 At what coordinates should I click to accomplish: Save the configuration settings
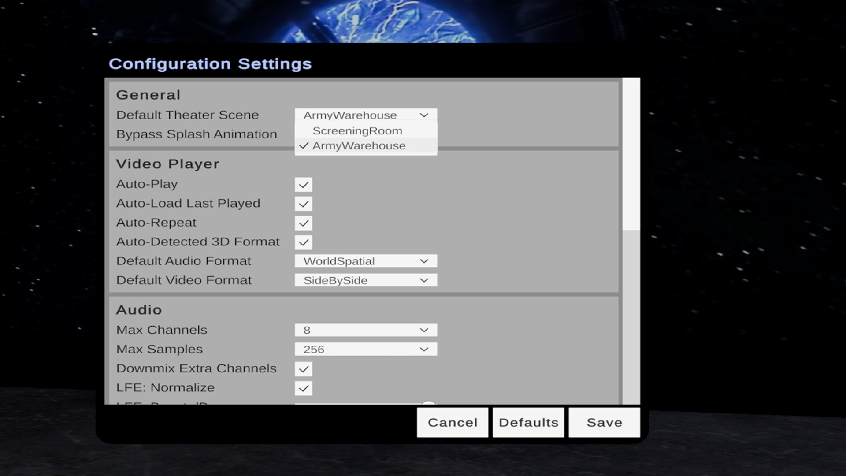[604, 422]
